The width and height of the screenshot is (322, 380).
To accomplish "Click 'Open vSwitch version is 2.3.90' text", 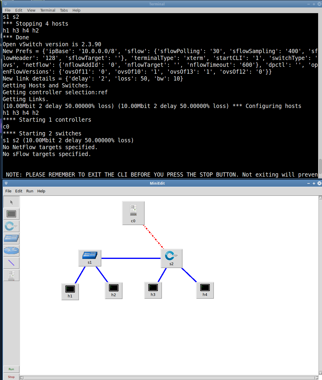I will click(x=52, y=44).
